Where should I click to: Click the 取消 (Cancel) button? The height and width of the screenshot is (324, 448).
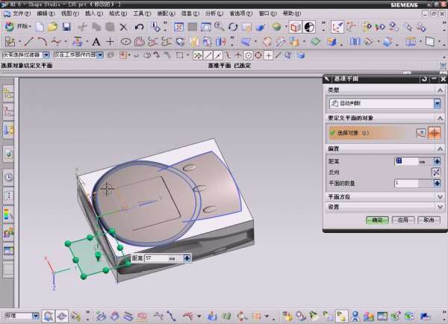(428, 220)
